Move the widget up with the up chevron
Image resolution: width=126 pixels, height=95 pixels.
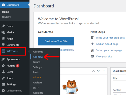tap(93, 71)
